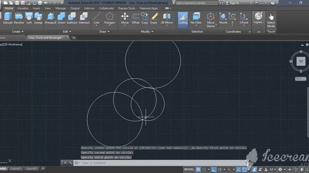Viewport: 309px width, 173px height.
Task: Toggle annotation visibility in status bar
Action: pos(254,169)
